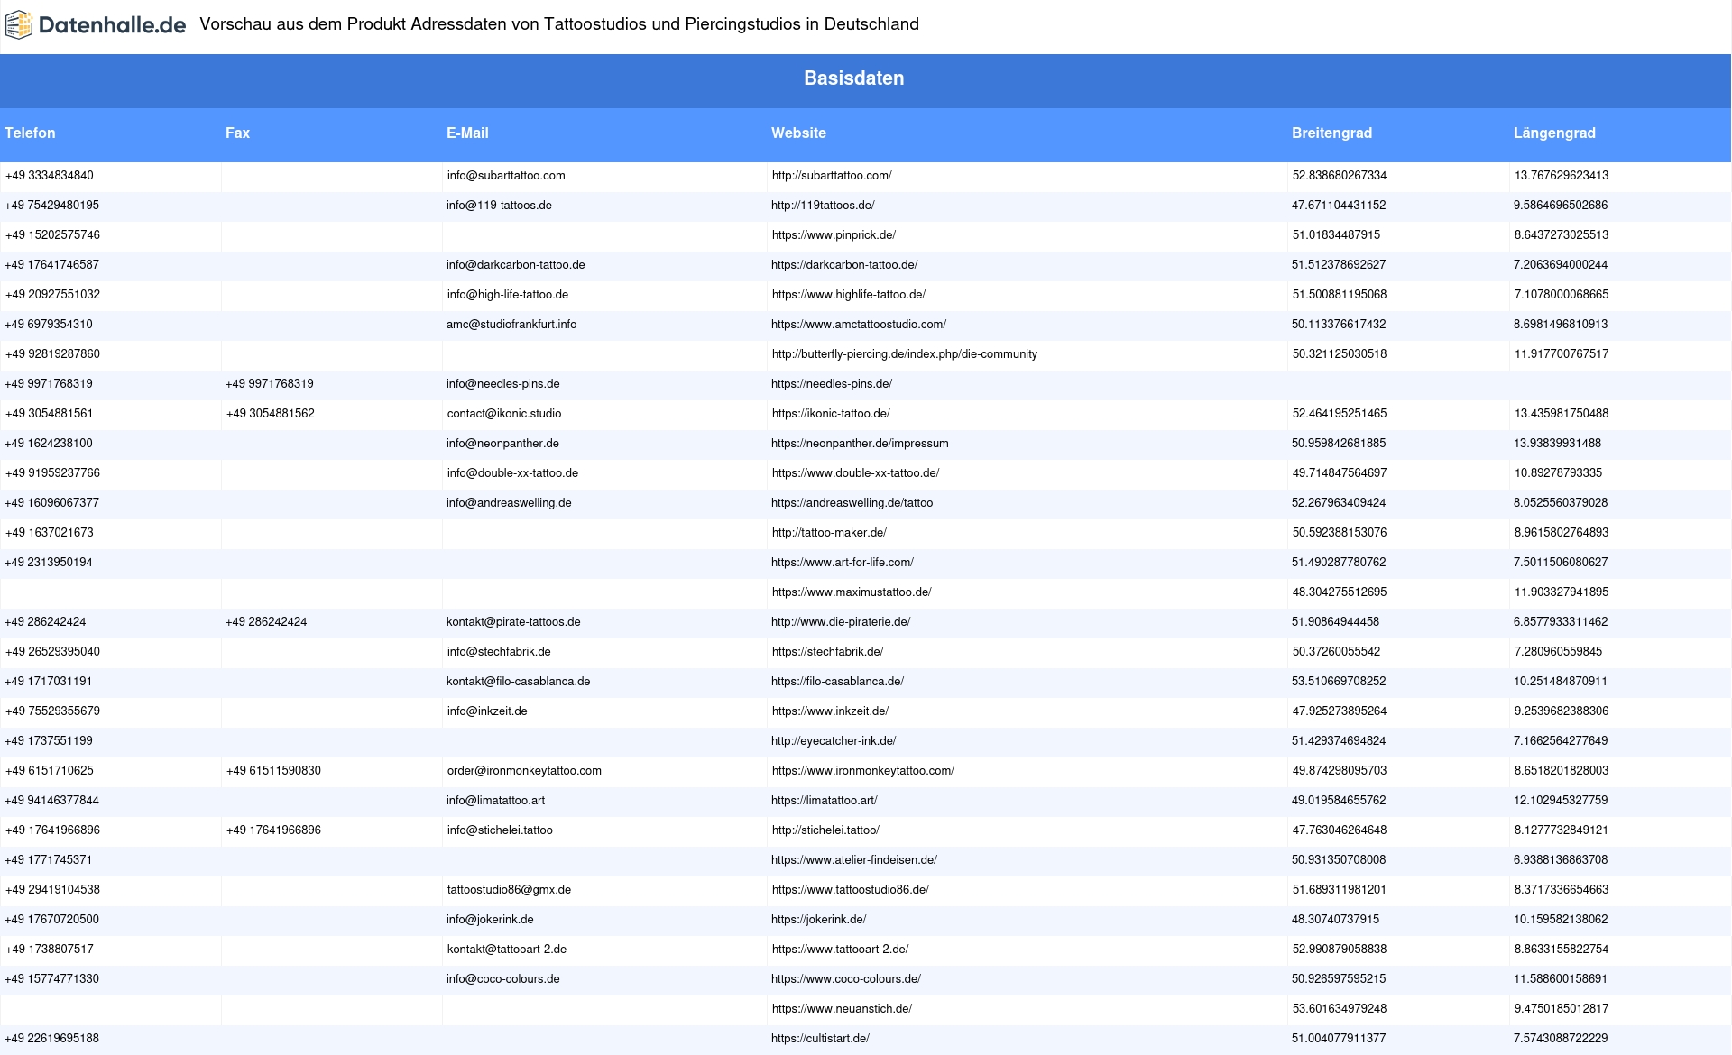Screen dimensions: 1732x1055
Task: Select phone number +49 1737551199
Action: 49,741
